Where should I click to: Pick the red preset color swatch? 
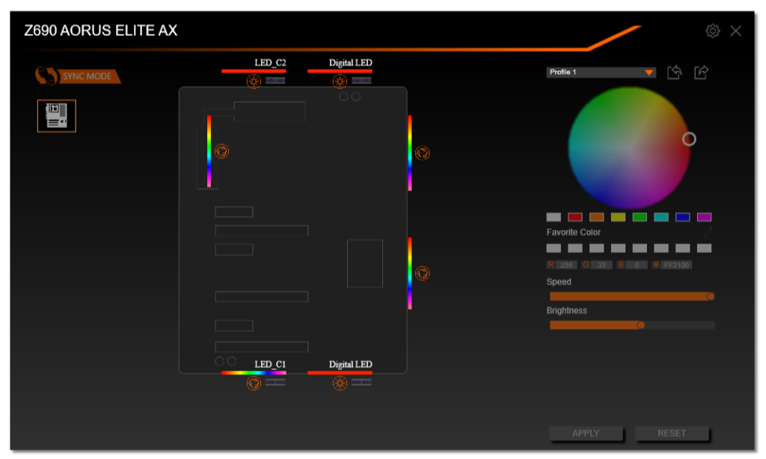click(x=575, y=217)
